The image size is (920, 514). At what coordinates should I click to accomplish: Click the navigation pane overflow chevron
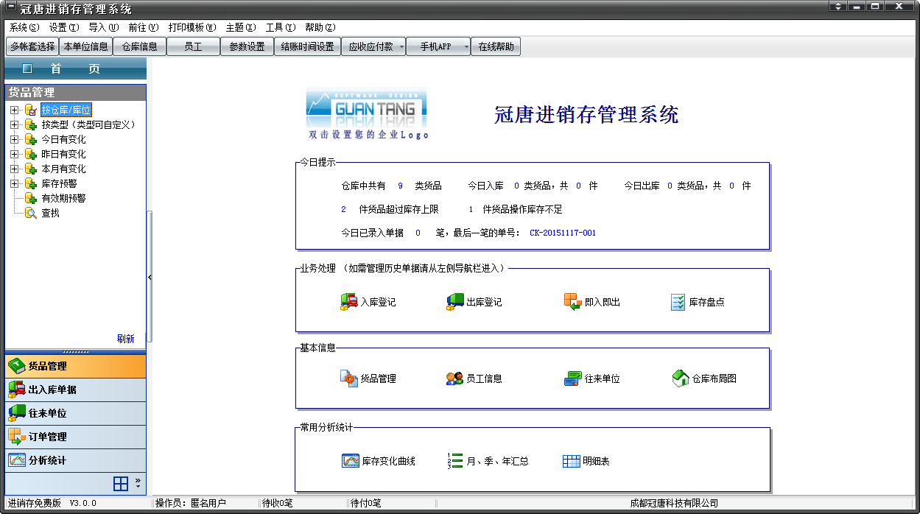138,483
